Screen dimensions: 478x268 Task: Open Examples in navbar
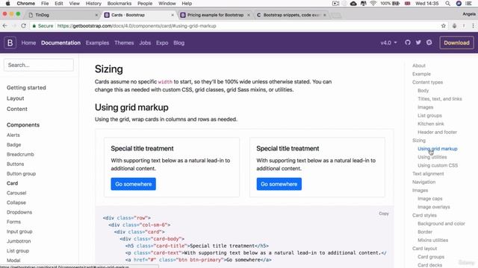[97, 43]
